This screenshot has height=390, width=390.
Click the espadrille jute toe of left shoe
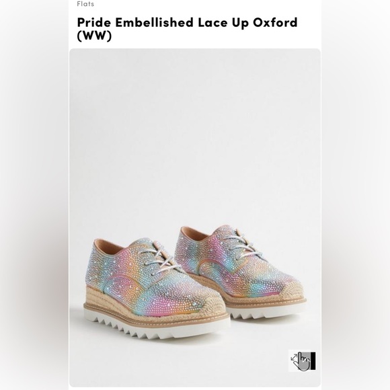point(210,305)
